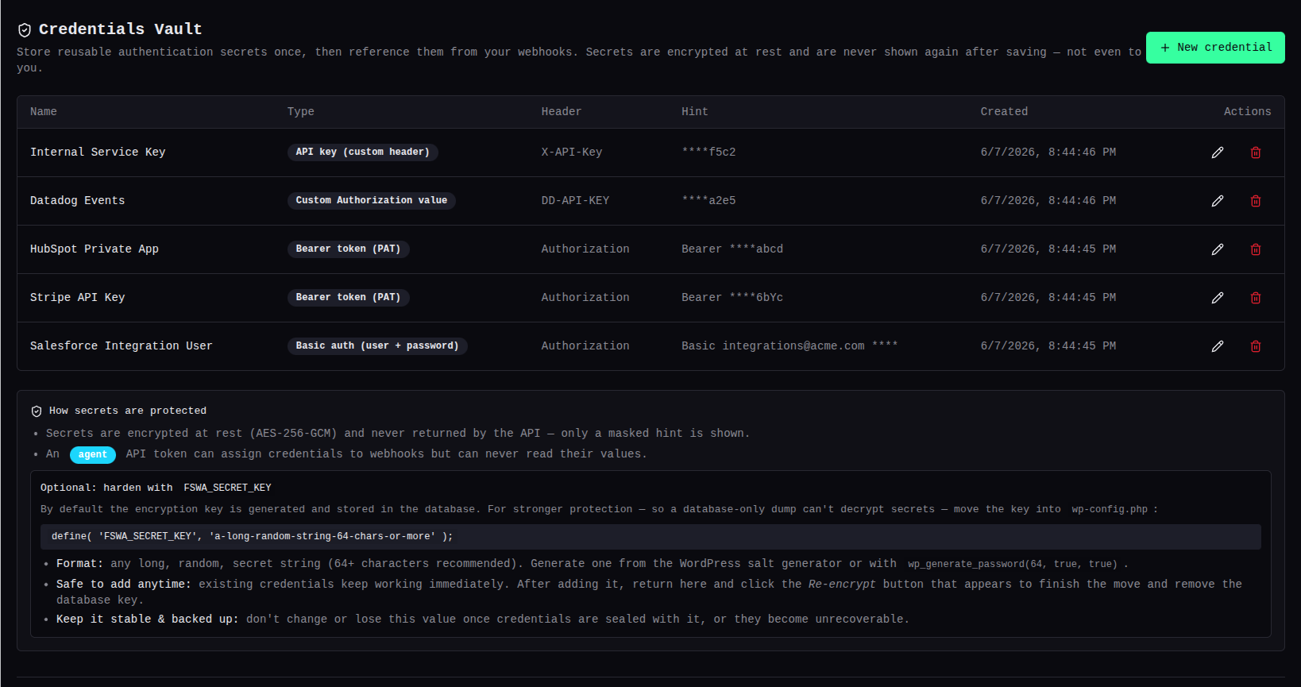Select the Salesforce Integration User name
The height and width of the screenshot is (687, 1301).
(122, 346)
